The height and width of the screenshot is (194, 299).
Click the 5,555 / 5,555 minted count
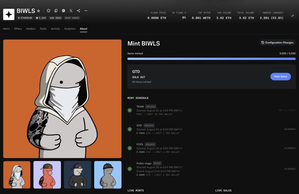point(288,53)
